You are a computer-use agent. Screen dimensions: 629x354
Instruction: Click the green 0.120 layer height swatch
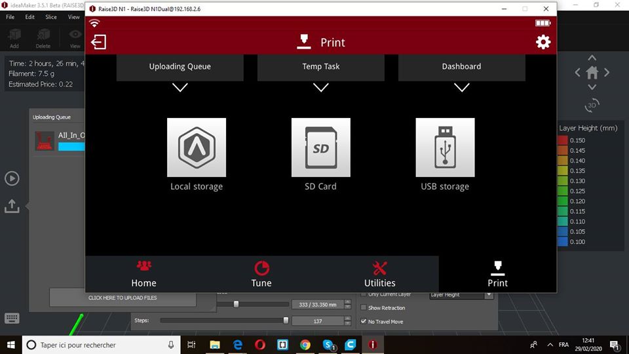[563, 201]
